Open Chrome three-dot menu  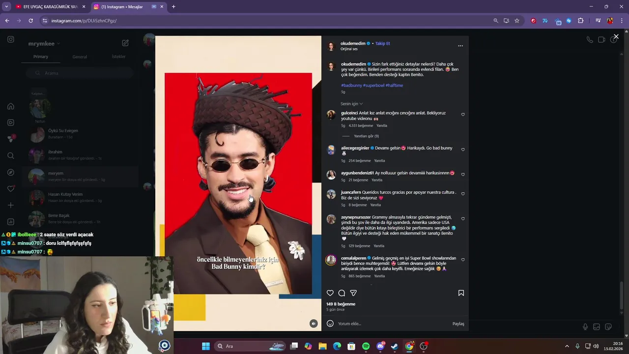622,21
